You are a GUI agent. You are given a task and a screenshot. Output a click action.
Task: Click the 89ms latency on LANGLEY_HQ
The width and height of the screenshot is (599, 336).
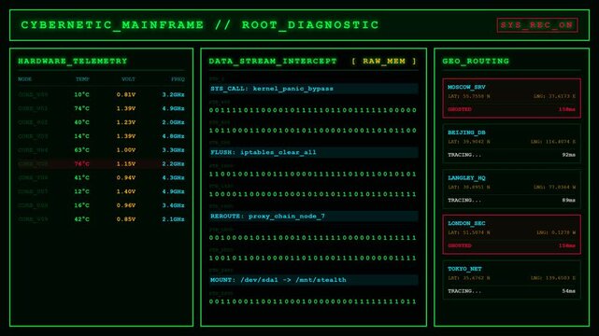pos(569,201)
